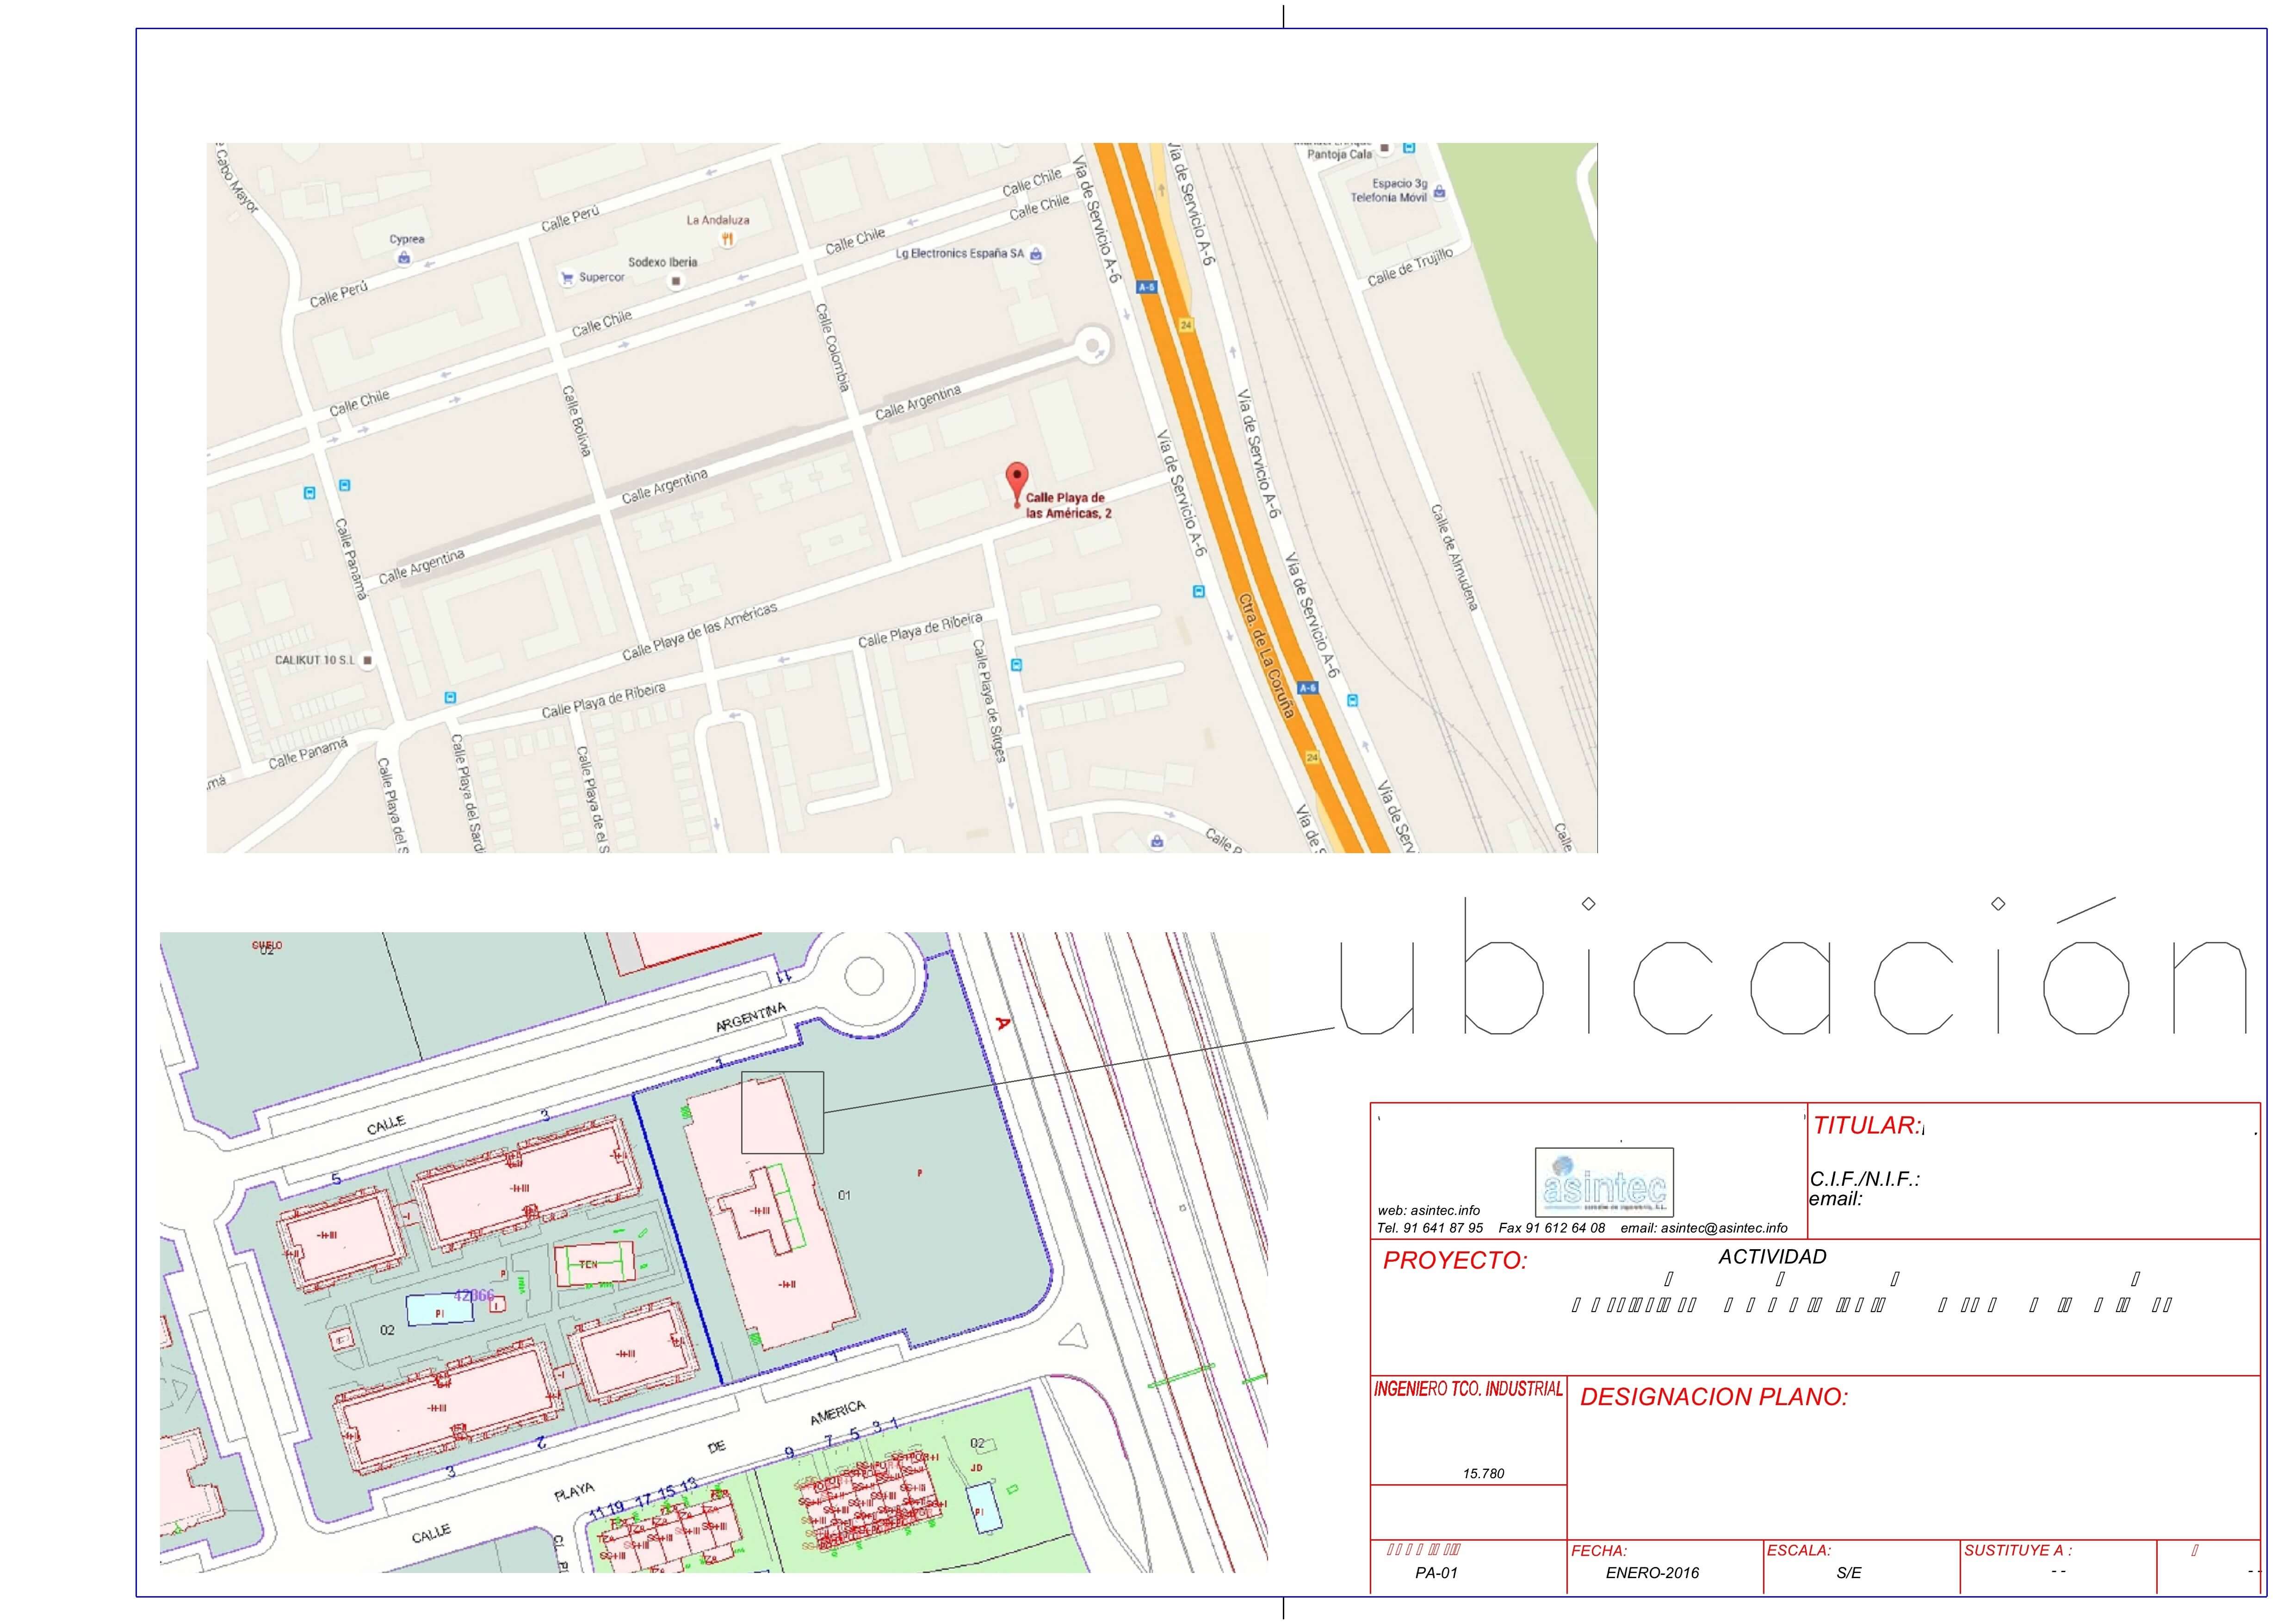
Task: Click the green TCN court outline
Action: tap(594, 1265)
